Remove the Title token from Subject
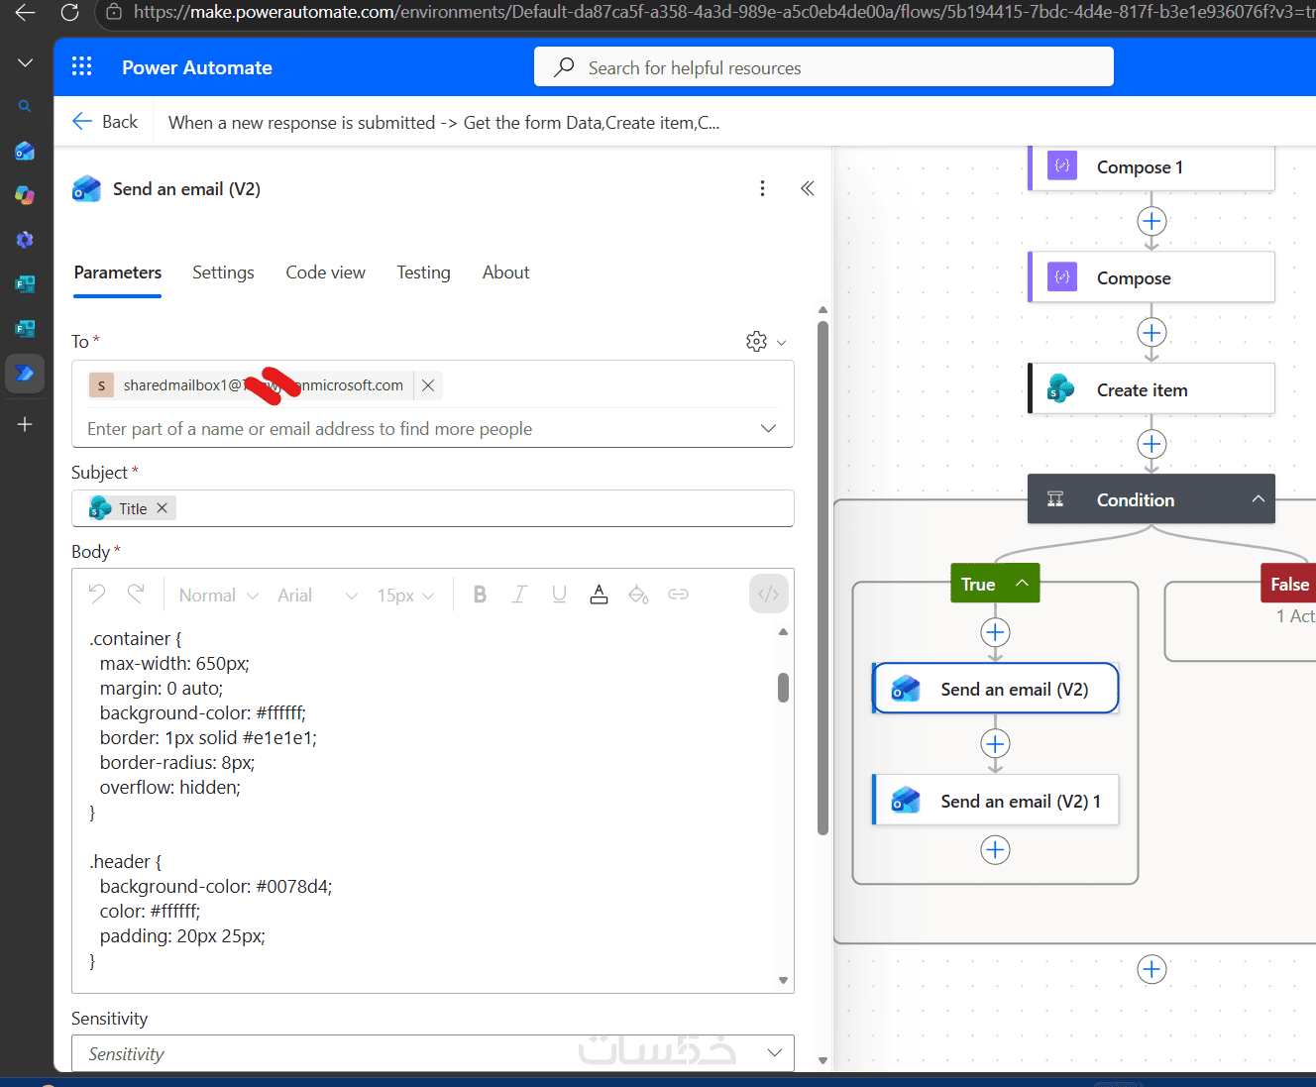Screen dimensions: 1316x1087 coord(162,507)
